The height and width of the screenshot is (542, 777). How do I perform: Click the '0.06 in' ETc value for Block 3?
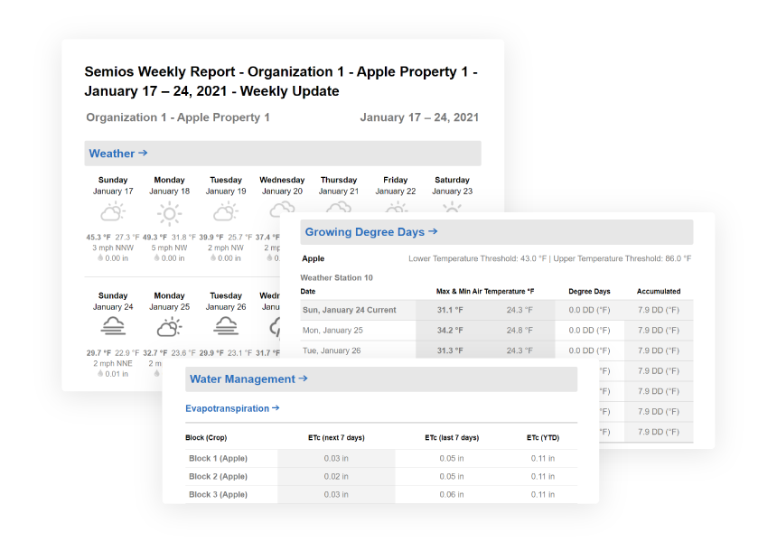pyautogui.click(x=452, y=495)
